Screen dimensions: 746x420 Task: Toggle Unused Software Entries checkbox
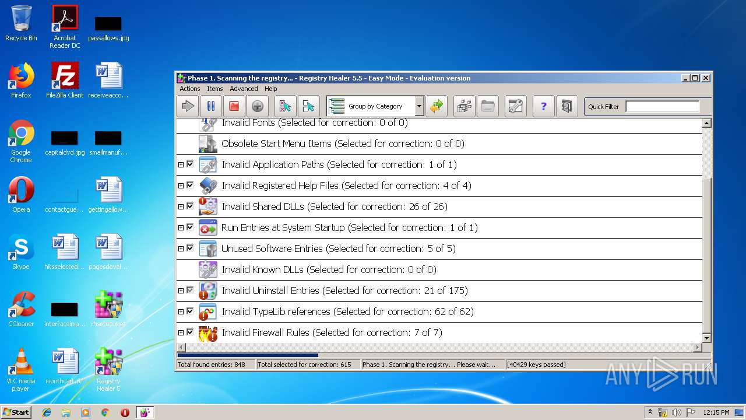coord(190,249)
